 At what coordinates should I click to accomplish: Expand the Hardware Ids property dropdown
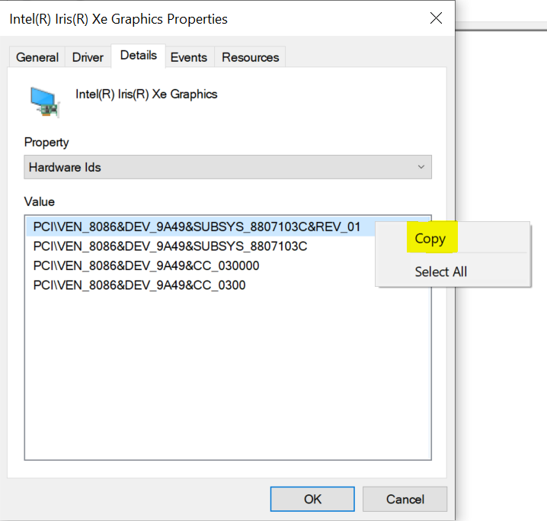click(228, 167)
